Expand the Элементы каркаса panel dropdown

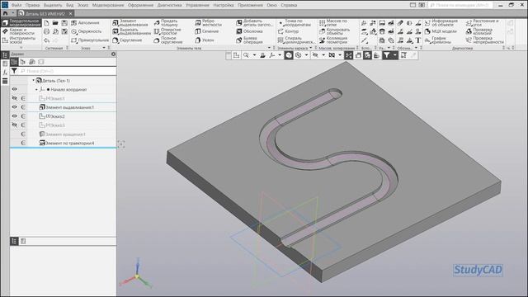311,48
